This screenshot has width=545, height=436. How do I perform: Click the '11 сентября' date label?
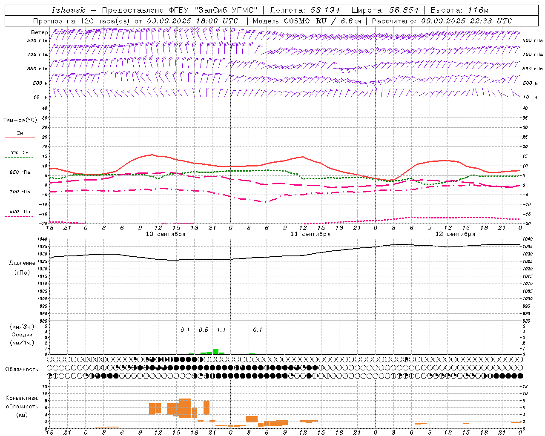(310, 234)
